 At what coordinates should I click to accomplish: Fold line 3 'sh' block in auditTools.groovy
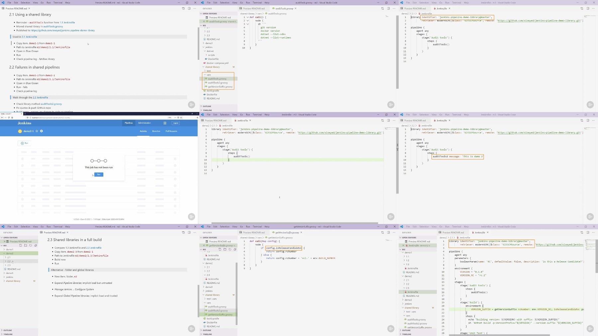(x=248, y=24)
